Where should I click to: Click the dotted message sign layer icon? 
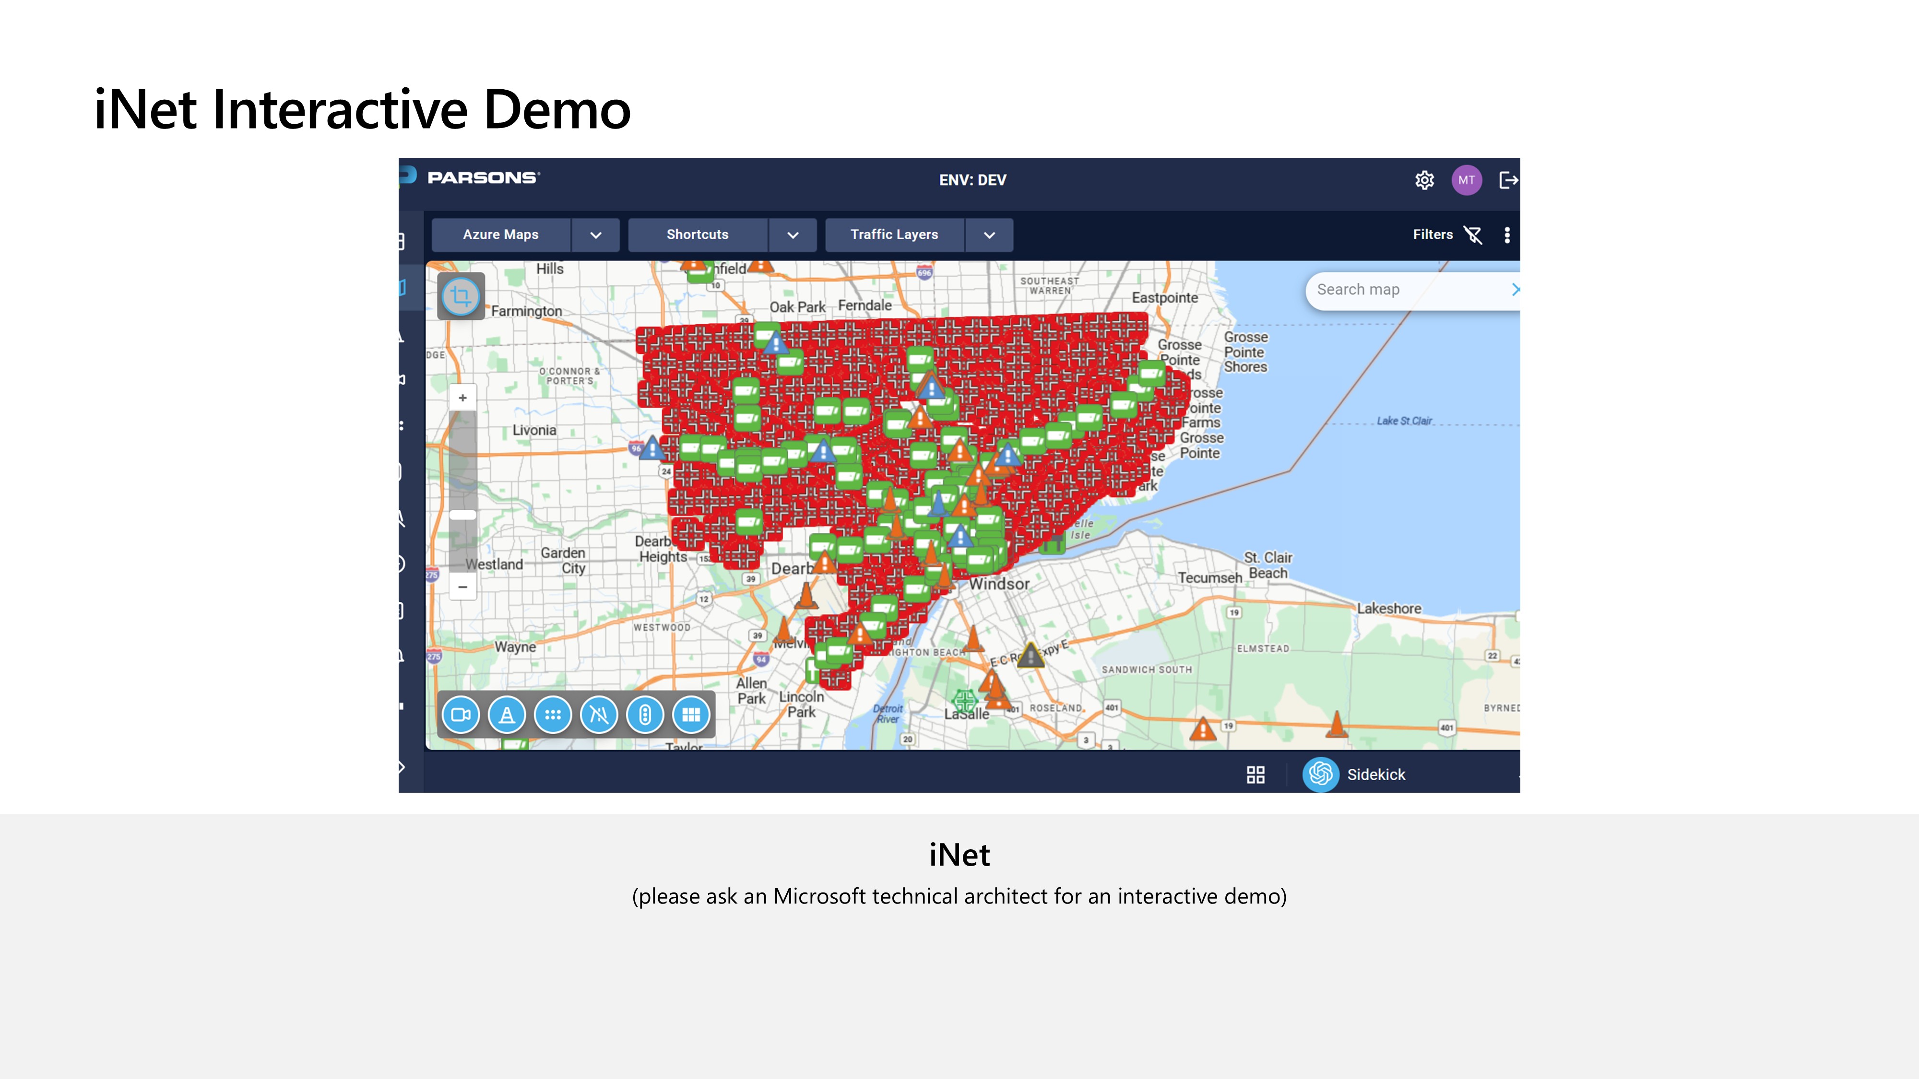point(553,715)
